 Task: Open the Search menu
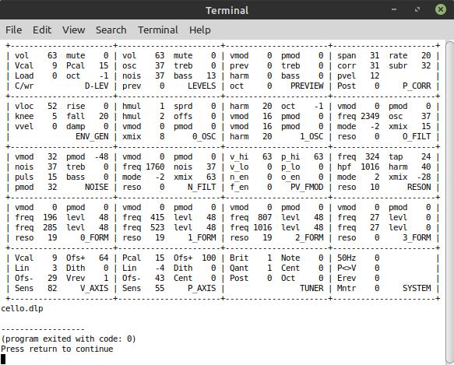coord(111,30)
